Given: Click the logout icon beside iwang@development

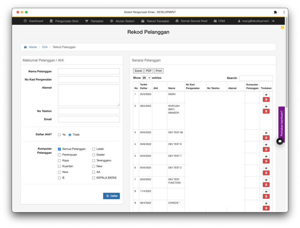Looking at the screenshot, I should 273,21.
